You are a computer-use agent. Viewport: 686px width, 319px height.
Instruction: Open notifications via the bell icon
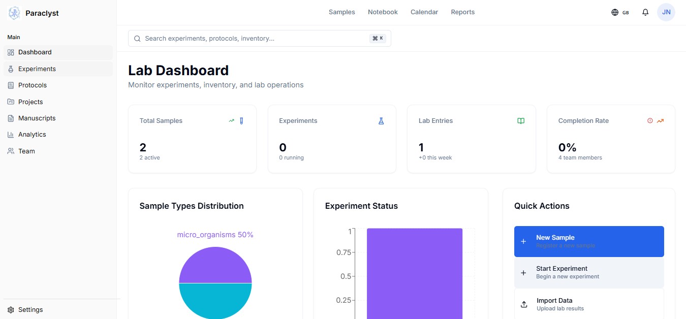tap(645, 12)
